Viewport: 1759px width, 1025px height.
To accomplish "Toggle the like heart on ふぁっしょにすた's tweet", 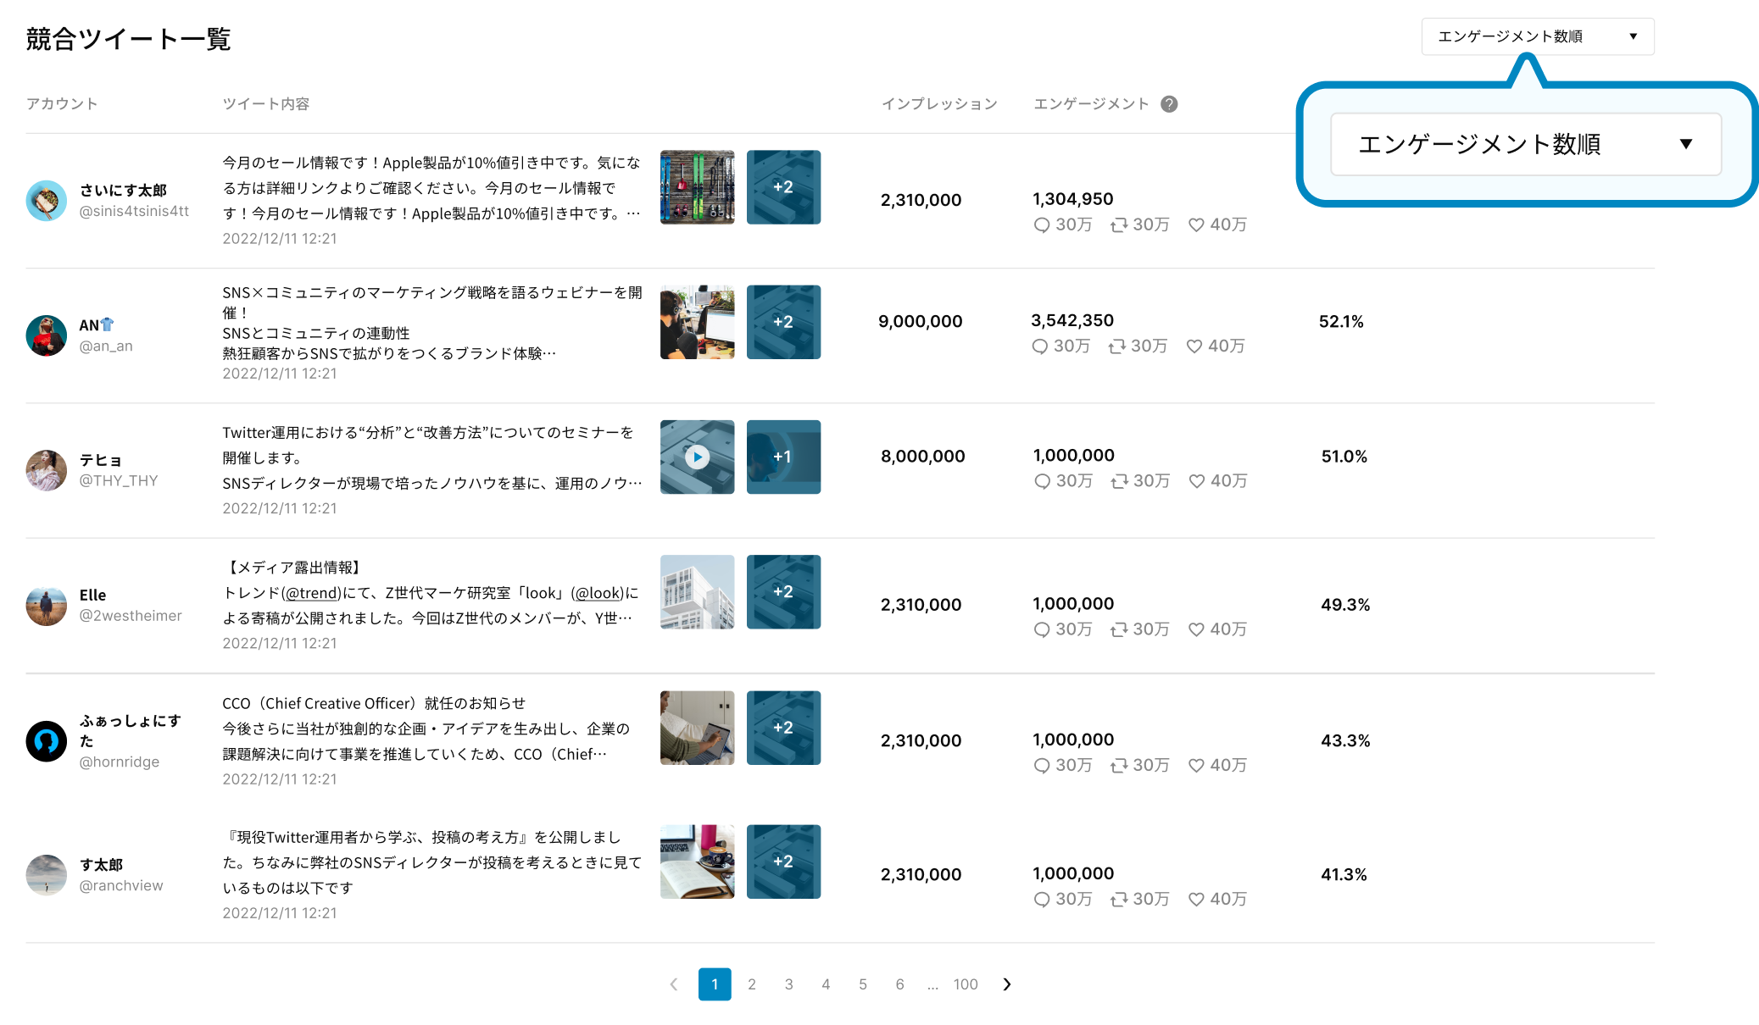I will 1196,765.
